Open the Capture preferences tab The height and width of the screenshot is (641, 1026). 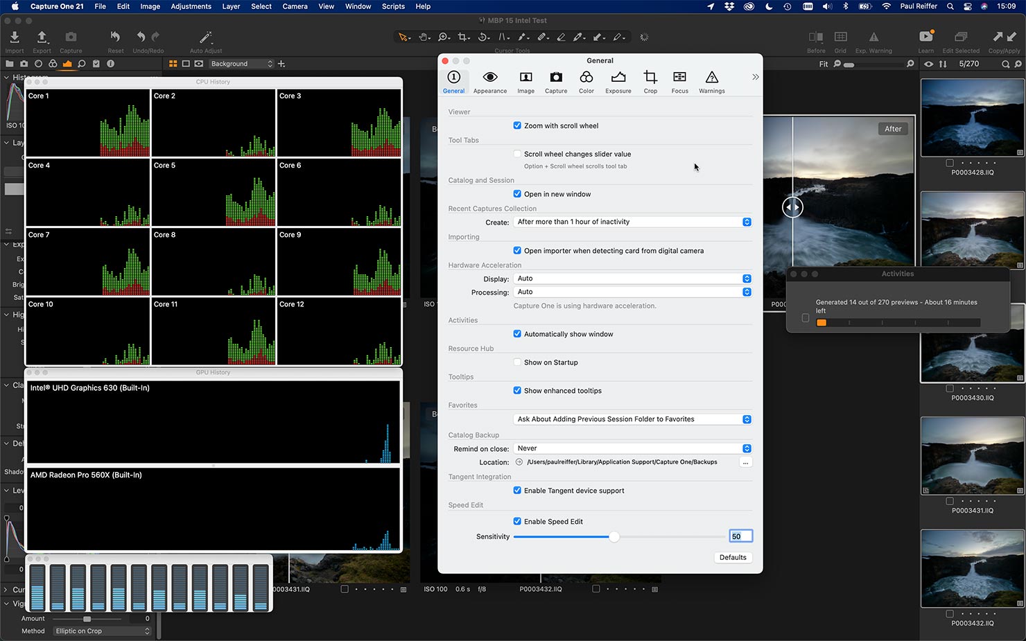pyautogui.click(x=555, y=82)
